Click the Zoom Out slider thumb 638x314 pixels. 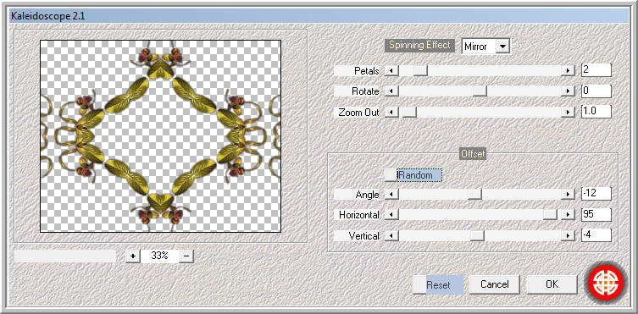point(410,112)
